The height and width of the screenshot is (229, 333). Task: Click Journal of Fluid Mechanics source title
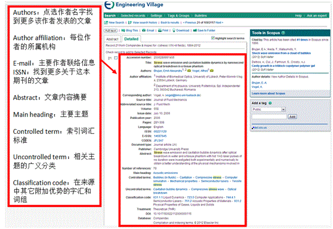170,100
